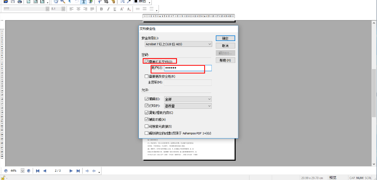Select the magnifier zoom tool
This screenshot has width=377, height=180.
(x=63, y=1)
